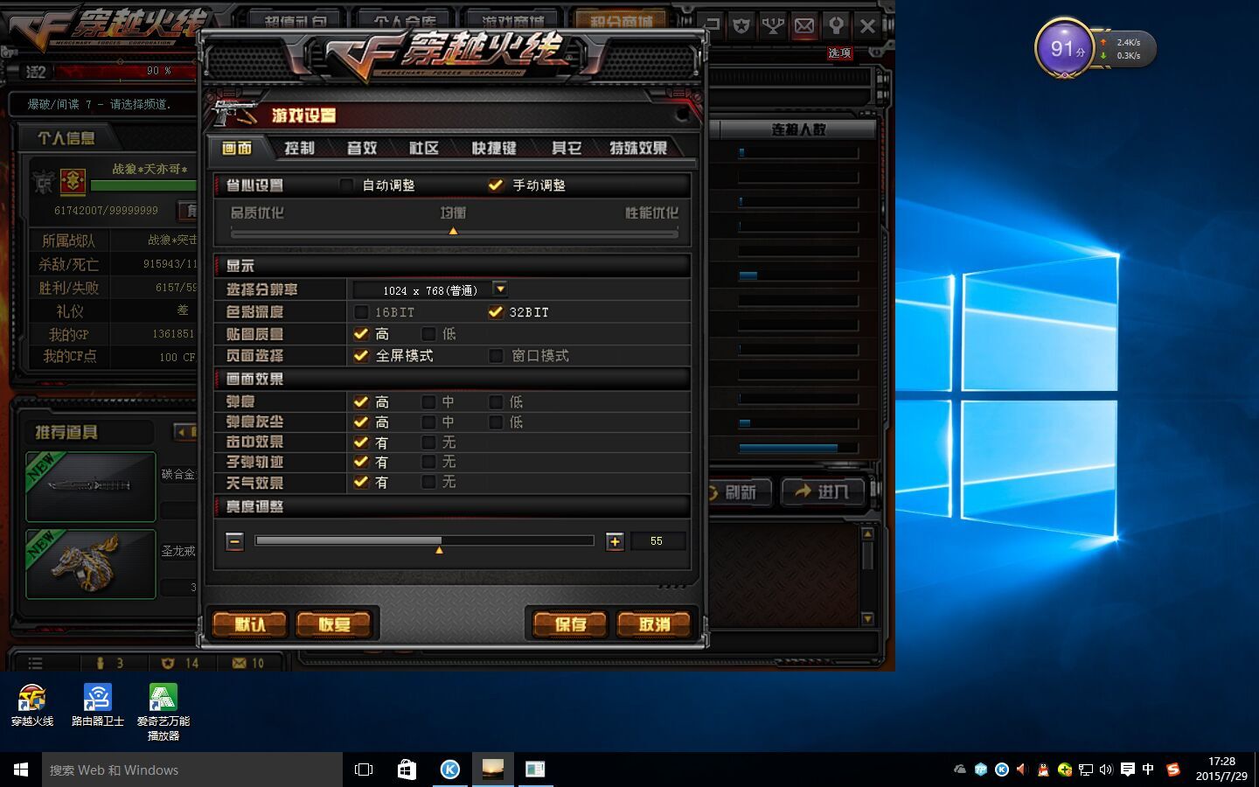
Task: Click the 圣龙戒 dragon item thumbnail
Action: click(x=91, y=564)
